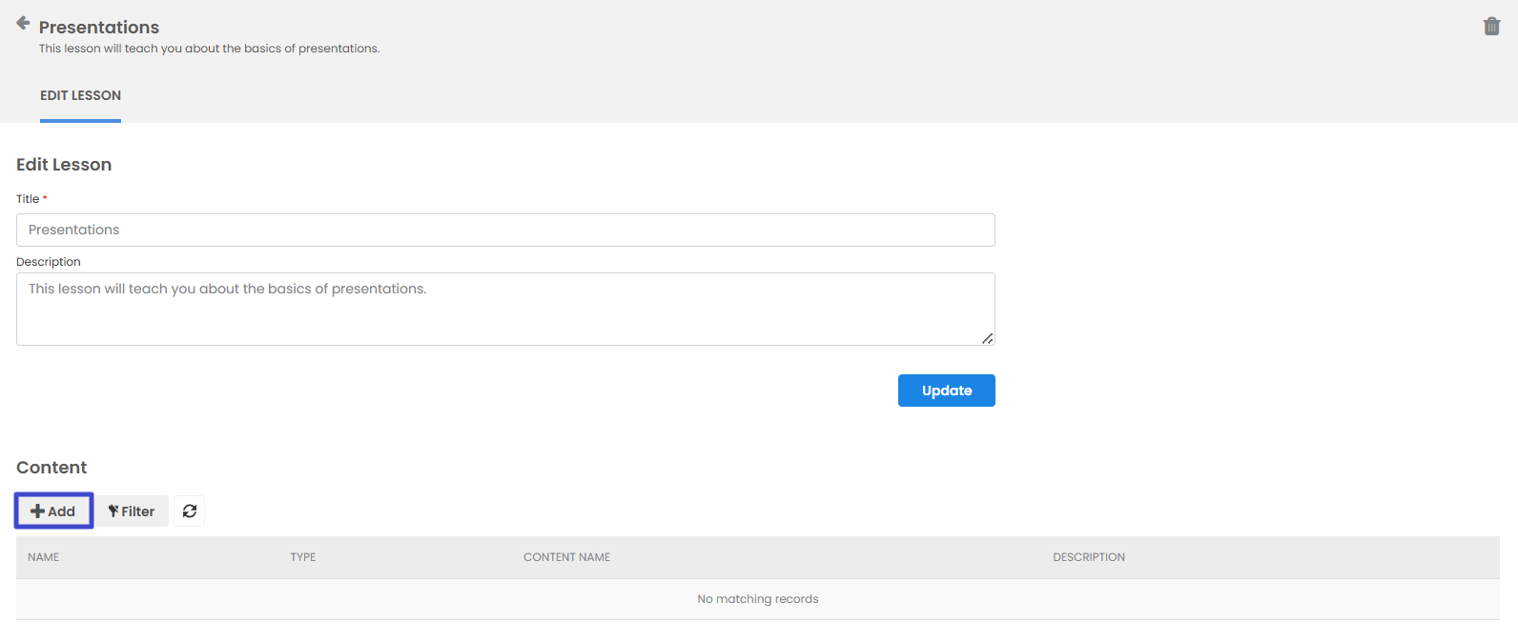Image resolution: width=1518 pixels, height=641 pixels.
Task: Click inside the Description text area
Action: click(x=505, y=309)
